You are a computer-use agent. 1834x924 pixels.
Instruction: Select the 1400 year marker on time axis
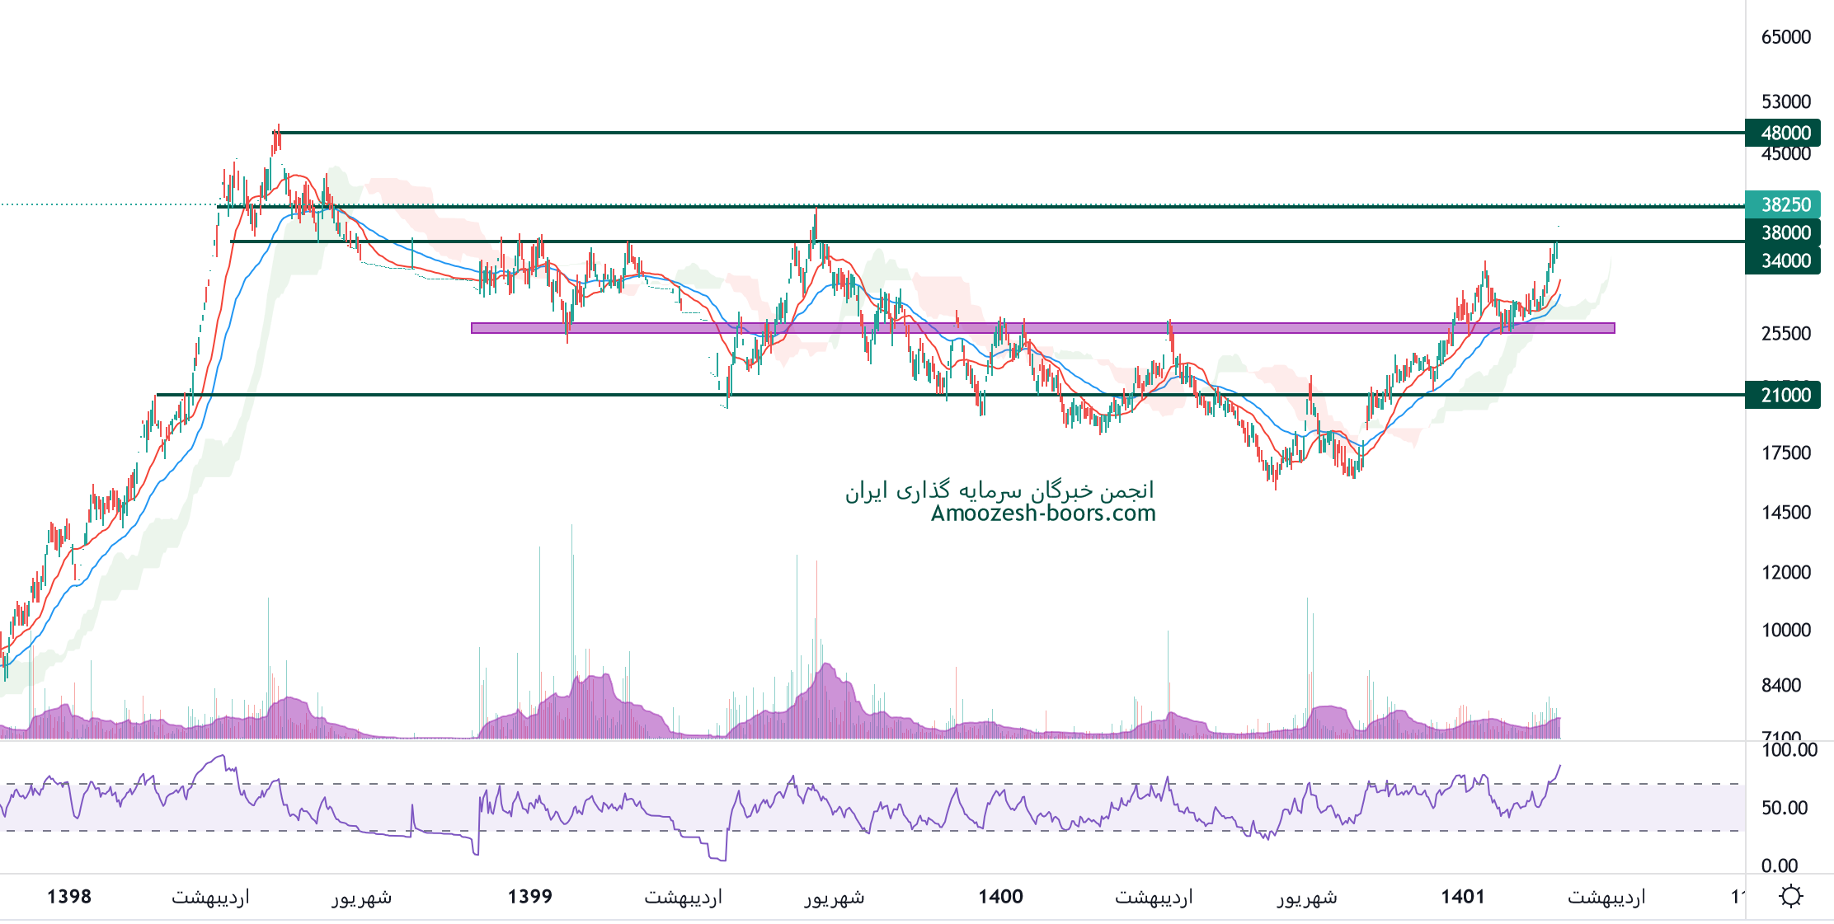tap(1000, 897)
